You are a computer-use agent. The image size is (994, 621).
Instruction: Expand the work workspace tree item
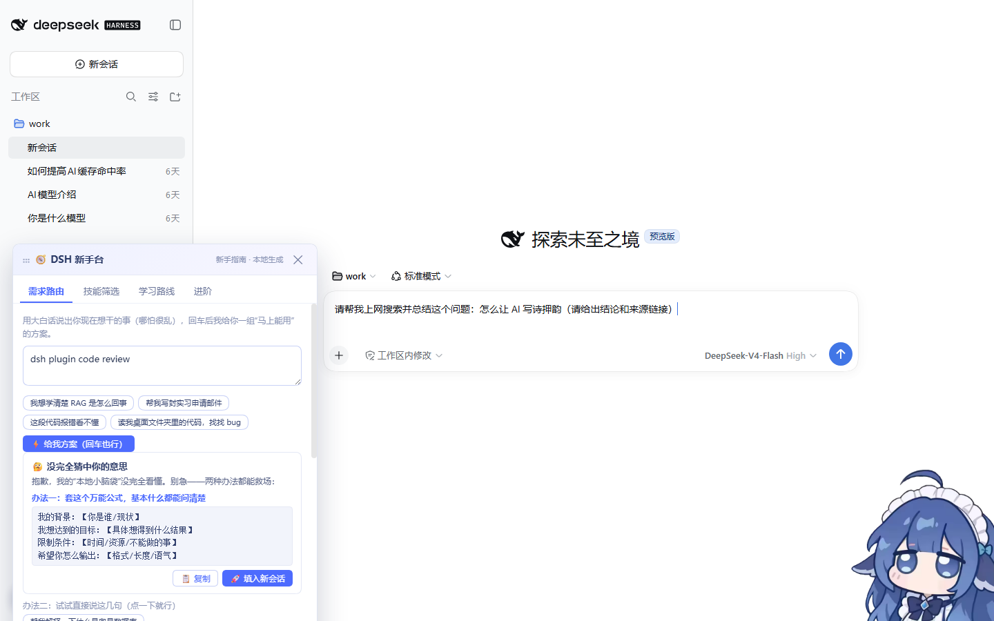(x=97, y=124)
